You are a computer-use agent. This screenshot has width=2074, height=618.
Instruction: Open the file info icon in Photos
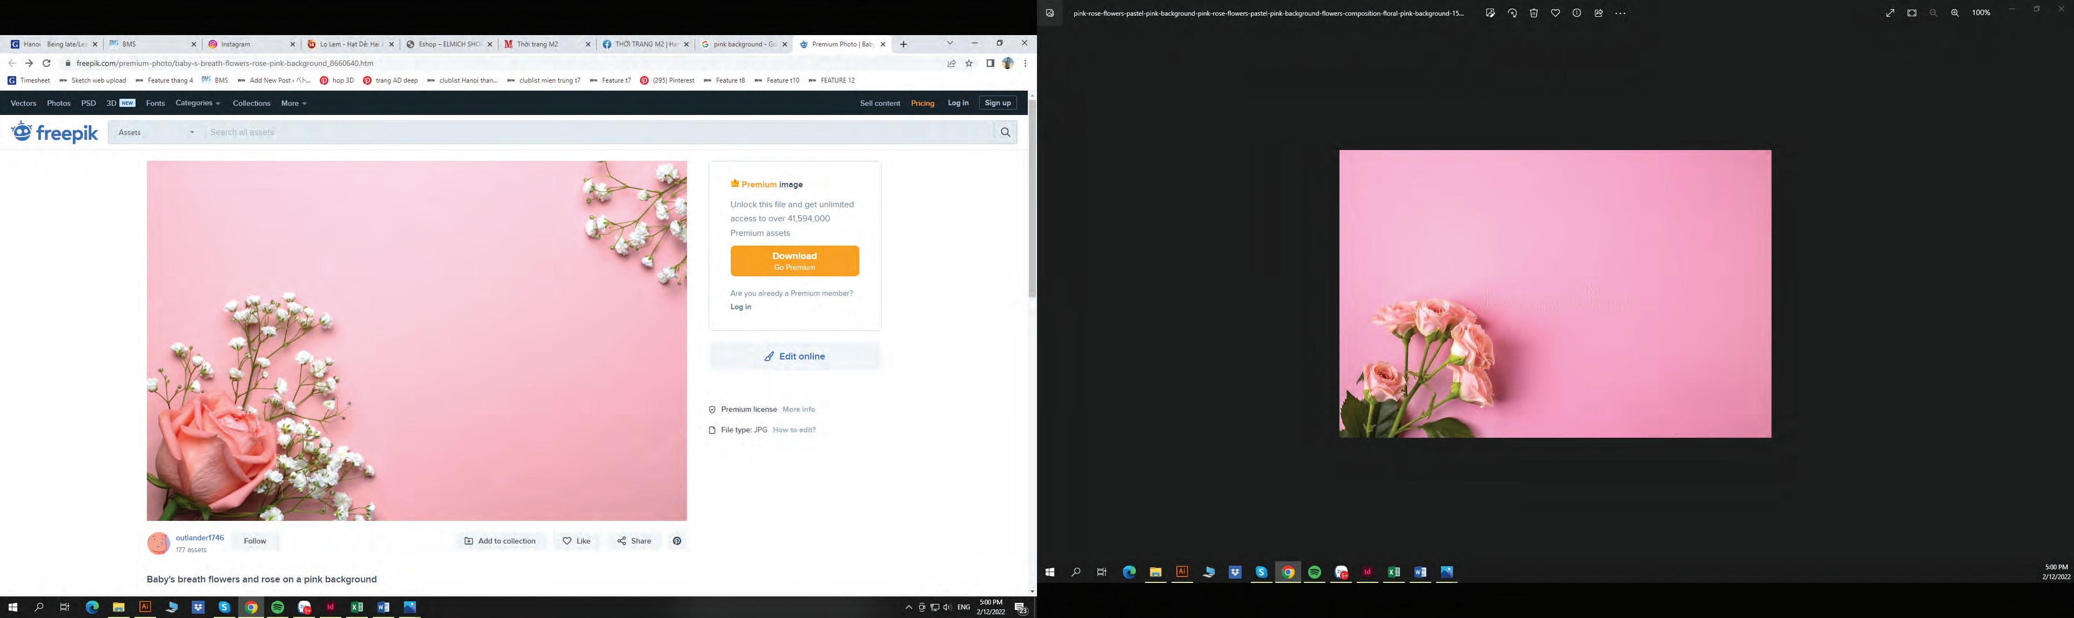(1577, 13)
